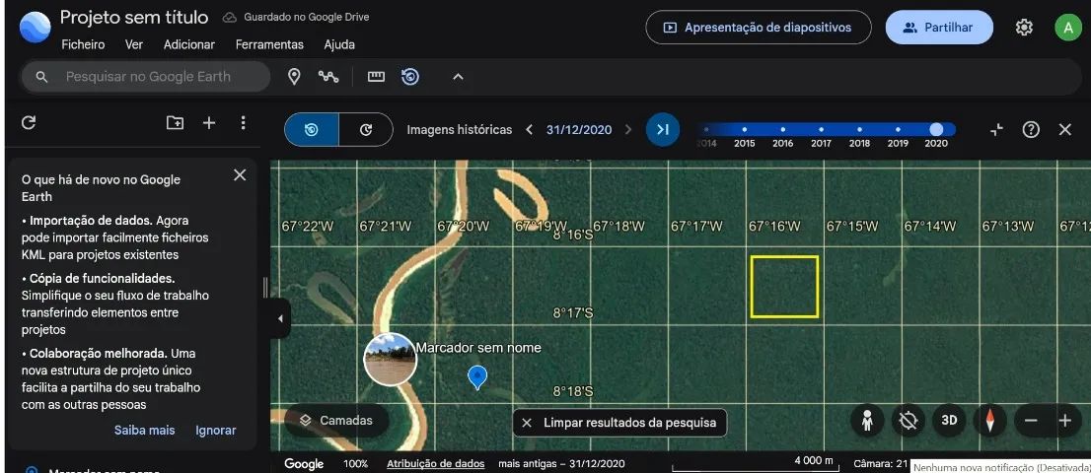Click the blue placemark pin on map
This screenshot has width=1091, height=473.
tap(476, 377)
